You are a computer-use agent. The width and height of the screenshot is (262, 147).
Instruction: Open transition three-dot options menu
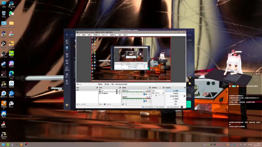tap(163, 95)
